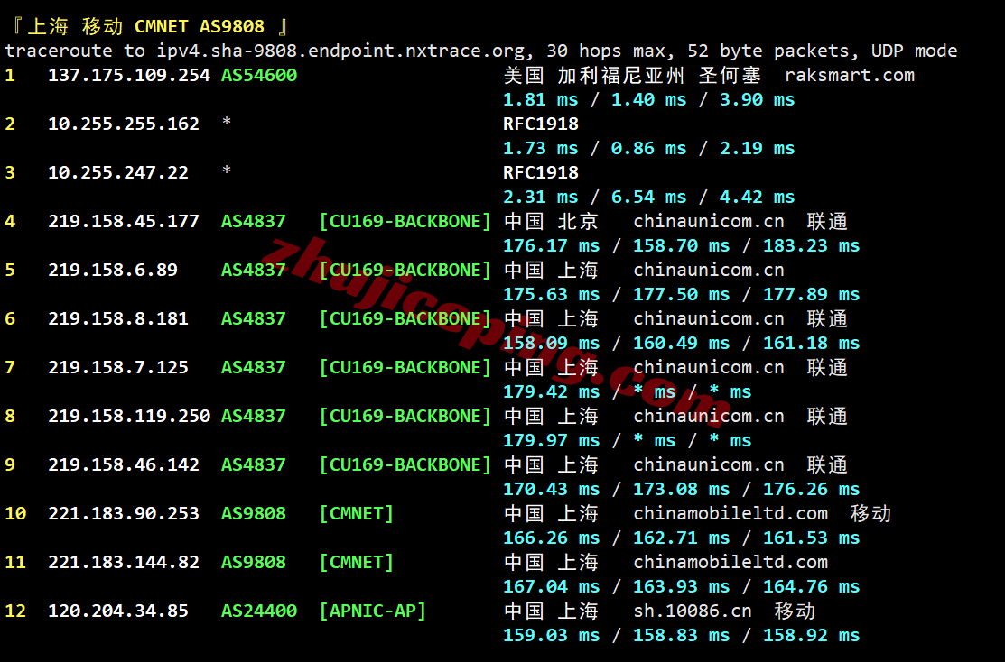Click the 219.158.119.250 address in hop 8
This screenshot has width=1005, height=662.
(129, 417)
